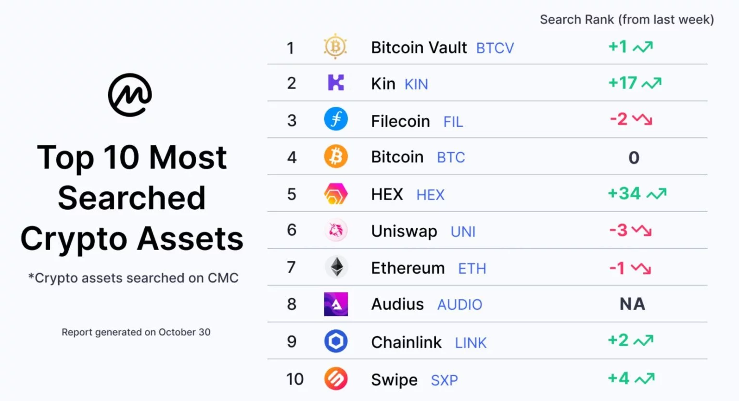Click the Audius purple square icon
The image size is (739, 401).
[336, 304]
